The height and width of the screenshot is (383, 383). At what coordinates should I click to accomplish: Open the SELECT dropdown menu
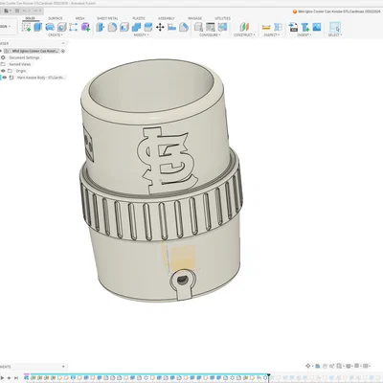(335, 34)
